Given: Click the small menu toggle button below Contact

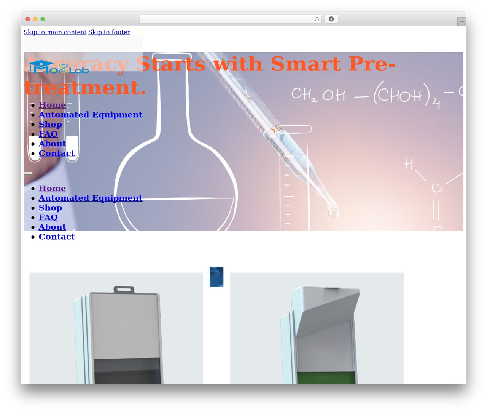Looking at the screenshot, I should pyautogui.click(x=28, y=173).
